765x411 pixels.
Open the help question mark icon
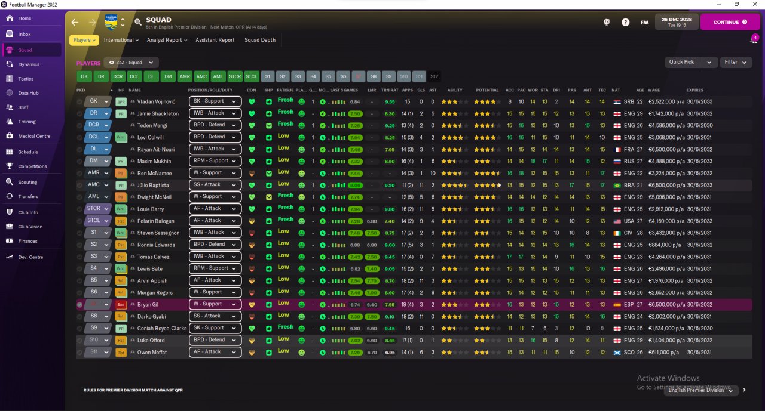[625, 22]
